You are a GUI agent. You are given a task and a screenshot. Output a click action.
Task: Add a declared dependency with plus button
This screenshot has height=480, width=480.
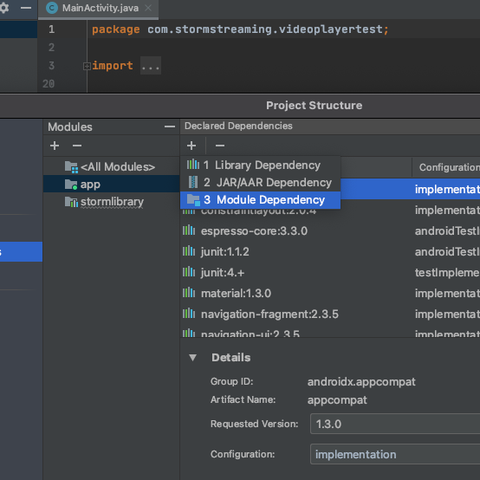point(191,146)
